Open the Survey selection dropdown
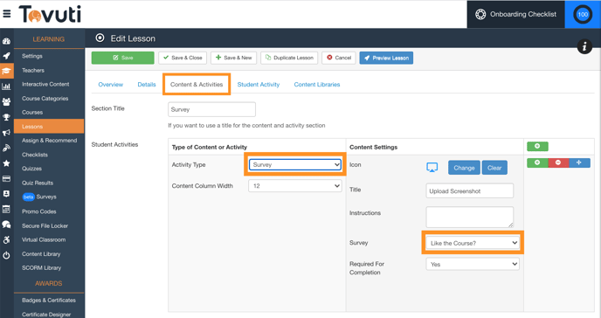 473,243
